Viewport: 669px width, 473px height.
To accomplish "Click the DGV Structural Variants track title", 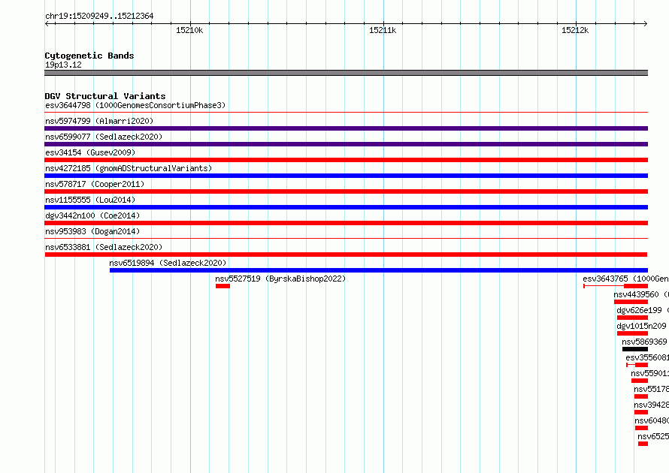I will [105, 96].
